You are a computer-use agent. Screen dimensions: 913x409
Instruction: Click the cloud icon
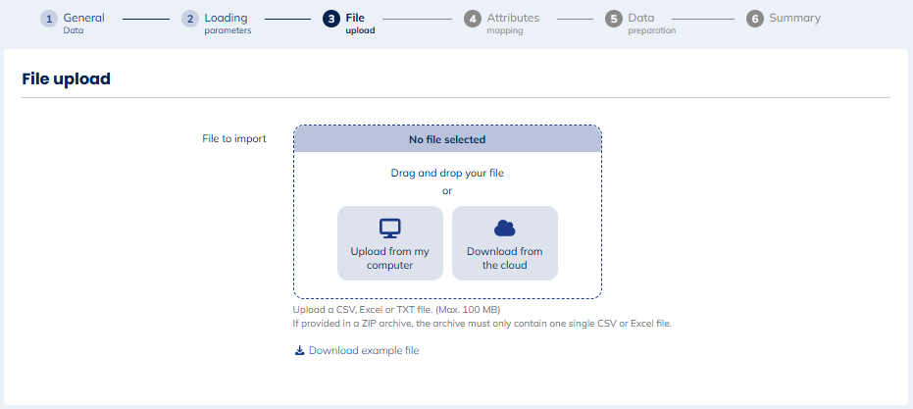point(505,229)
